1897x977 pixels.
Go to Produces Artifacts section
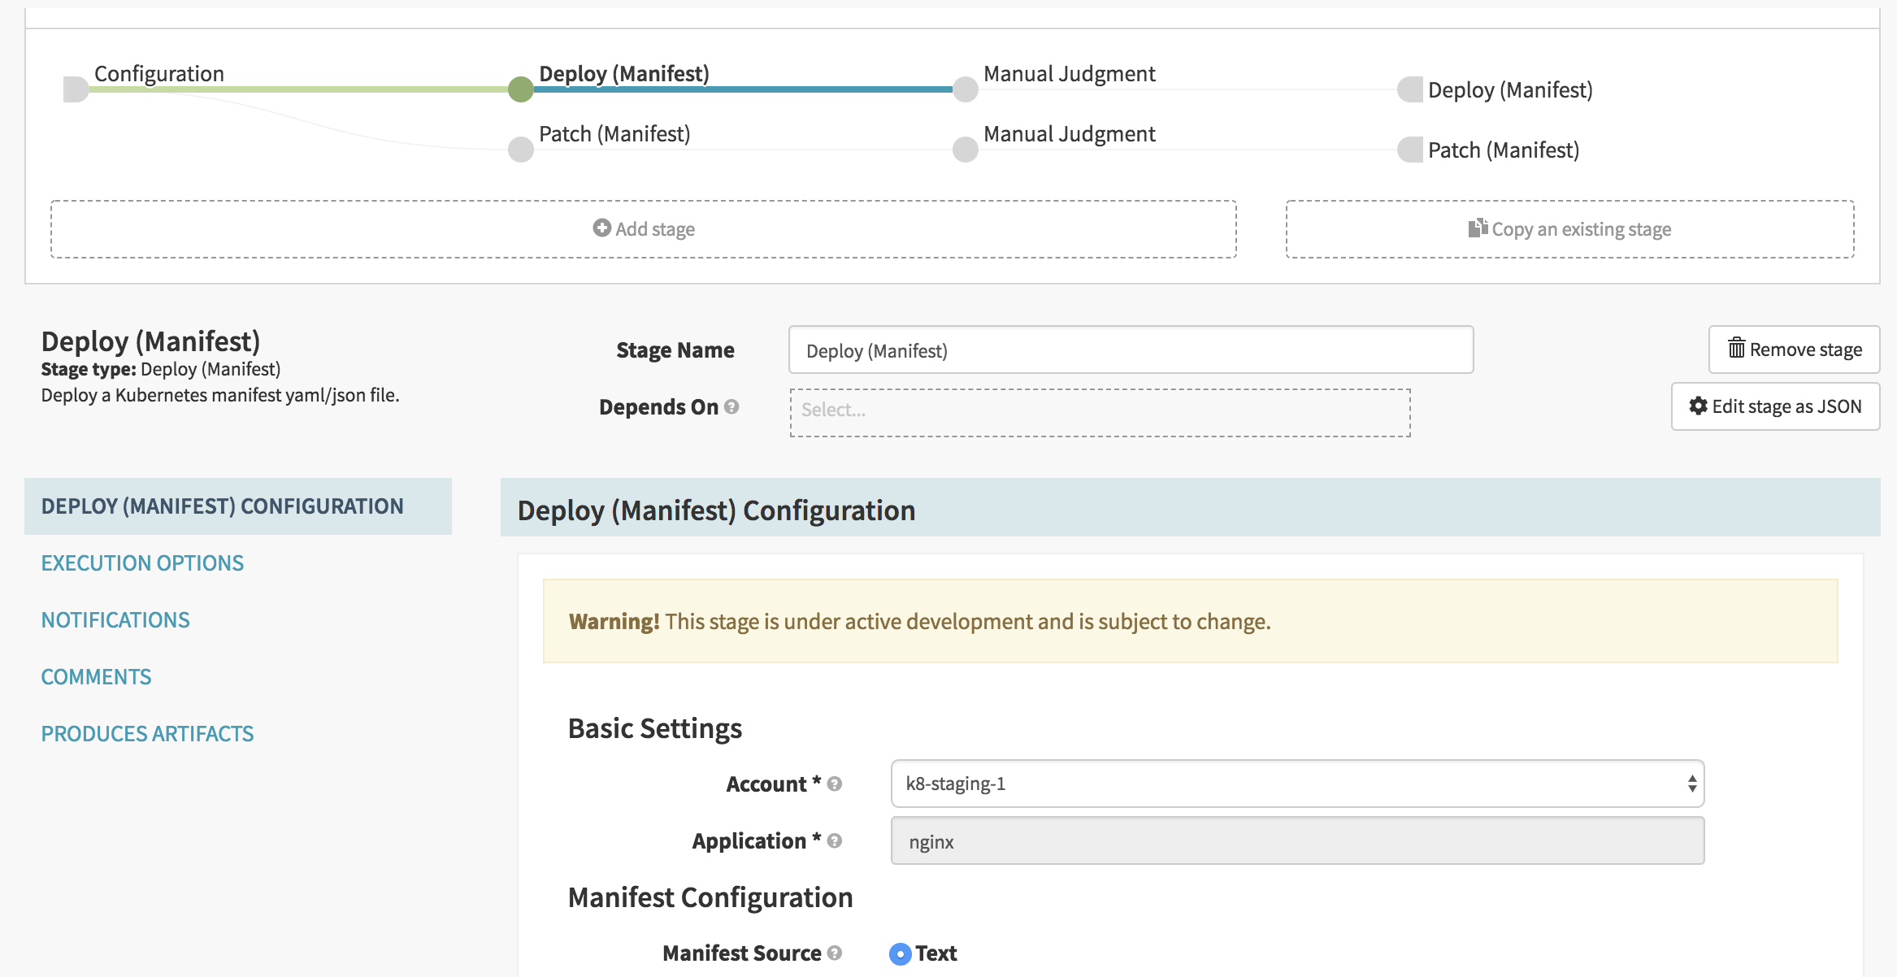pyautogui.click(x=147, y=734)
